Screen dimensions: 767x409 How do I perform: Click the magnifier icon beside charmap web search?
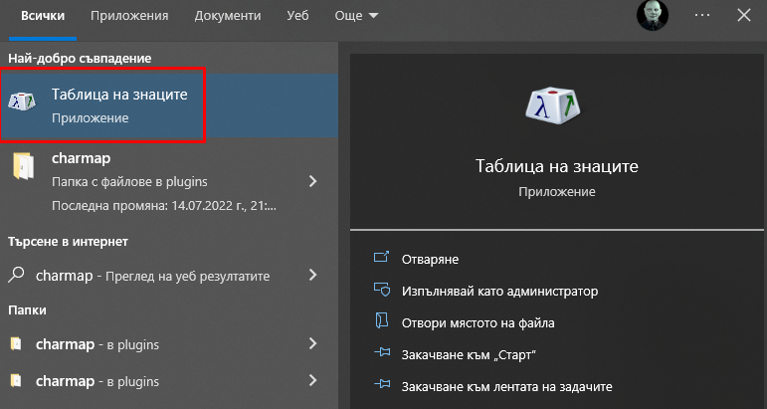[16, 275]
